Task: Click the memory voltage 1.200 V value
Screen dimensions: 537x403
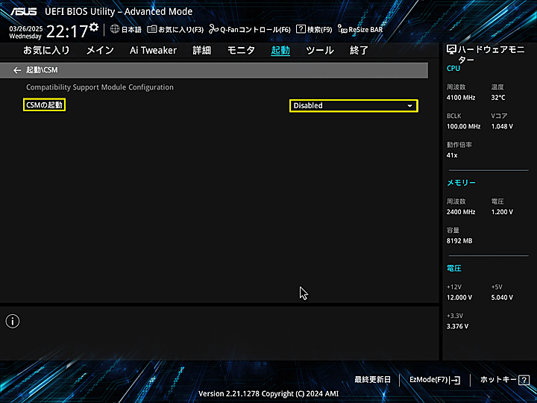Action: pos(502,212)
